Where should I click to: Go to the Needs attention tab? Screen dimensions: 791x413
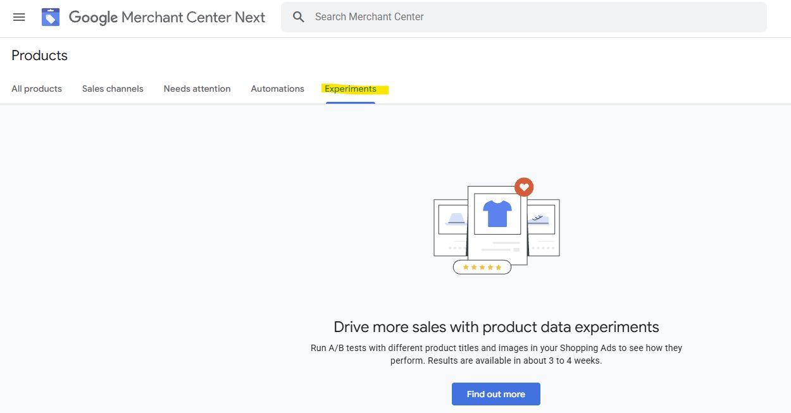(x=197, y=89)
